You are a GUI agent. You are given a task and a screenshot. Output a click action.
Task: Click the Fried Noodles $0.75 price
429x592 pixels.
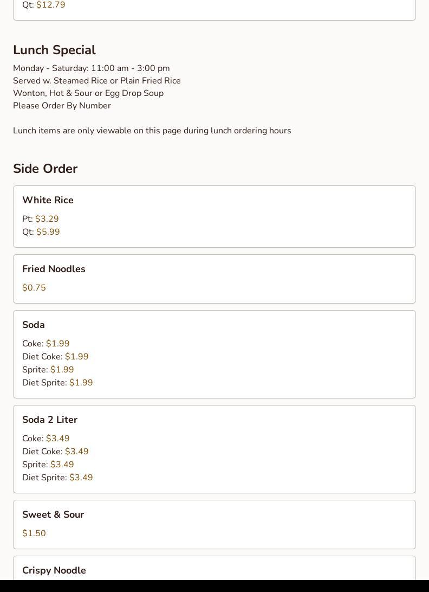(34, 288)
